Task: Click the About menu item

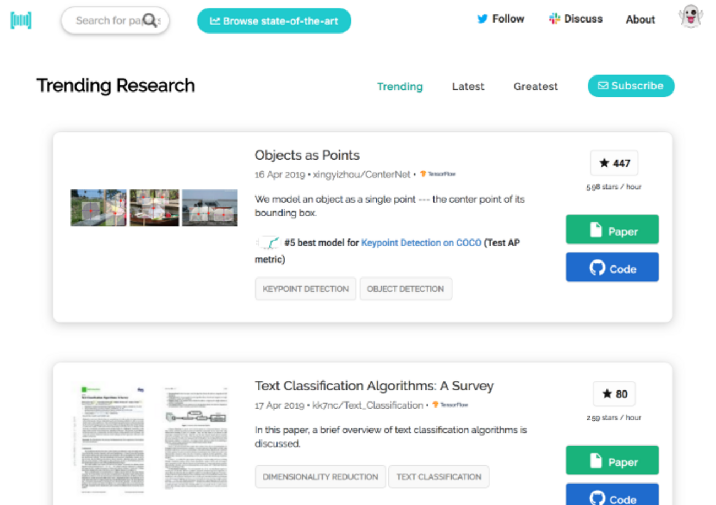Action: tap(640, 19)
